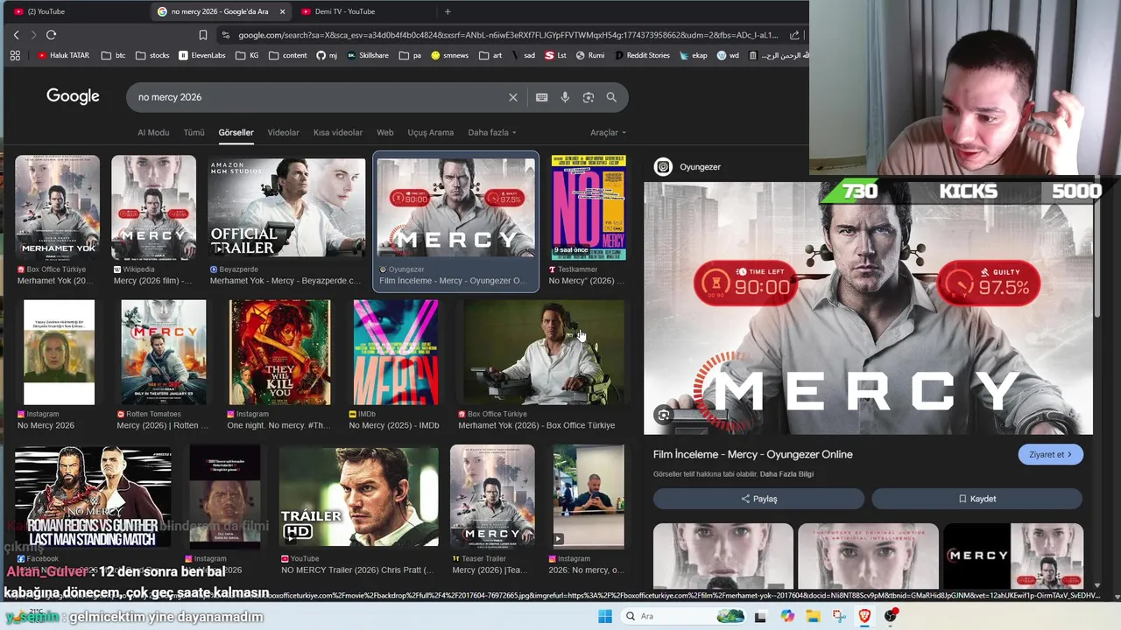
Task: Open the site settings icon in address bar
Action: point(226,35)
